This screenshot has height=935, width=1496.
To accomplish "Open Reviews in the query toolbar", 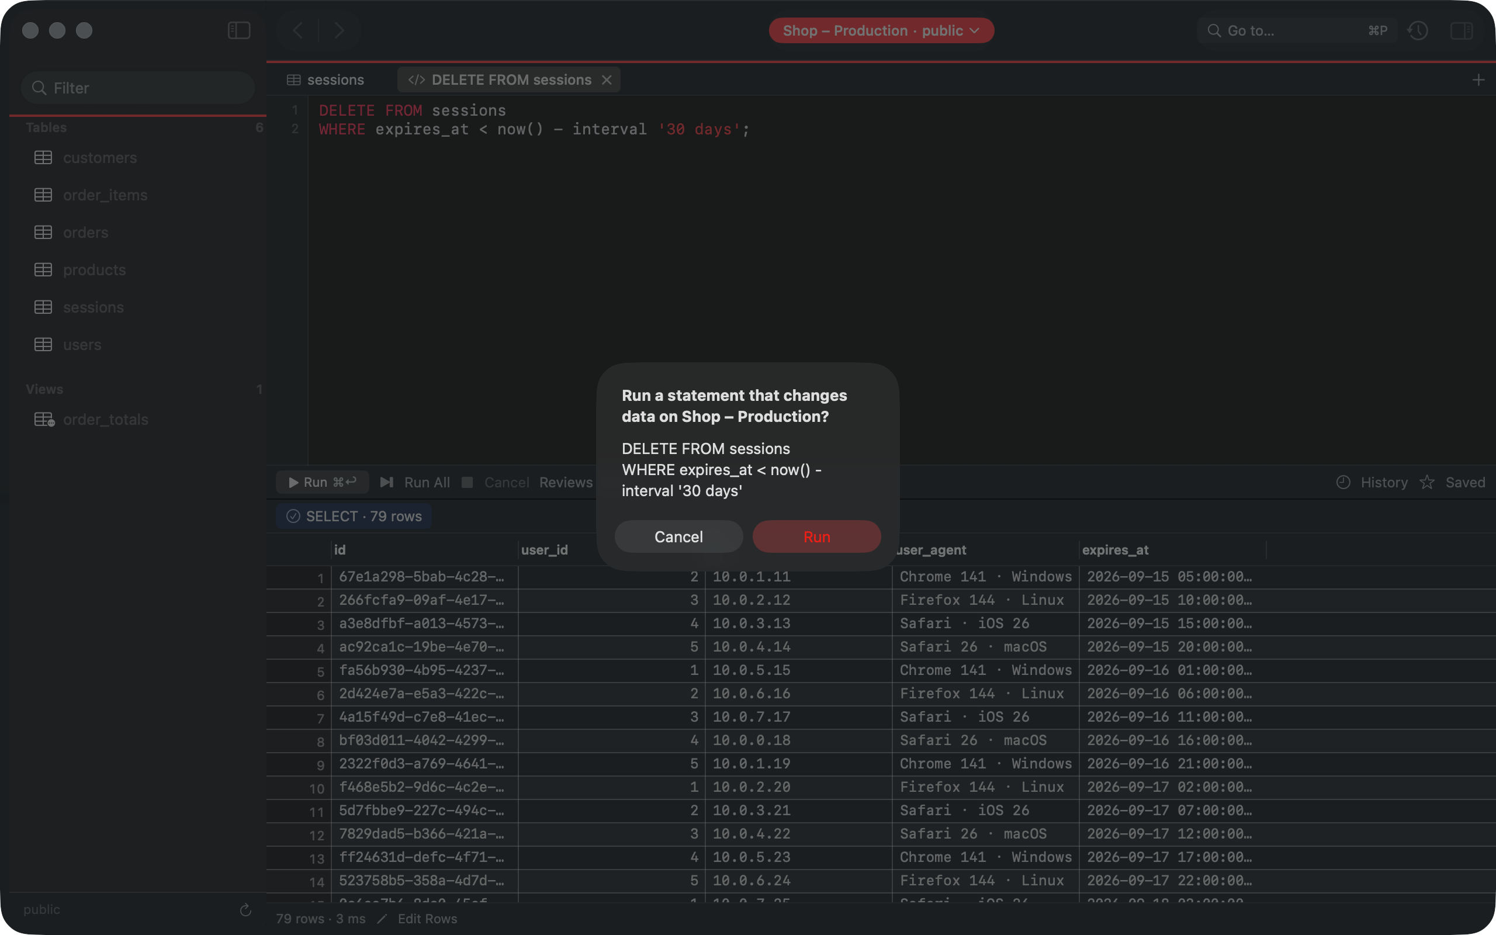I will tap(566, 482).
